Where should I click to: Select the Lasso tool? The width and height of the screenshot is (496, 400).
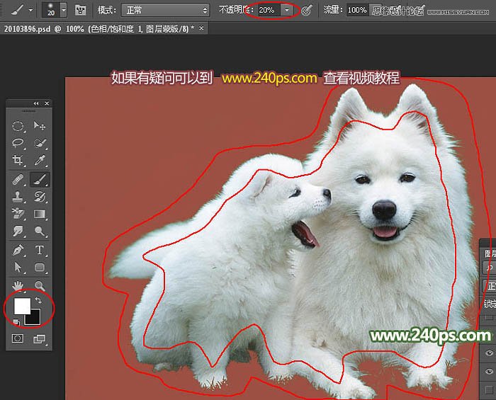(x=18, y=144)
